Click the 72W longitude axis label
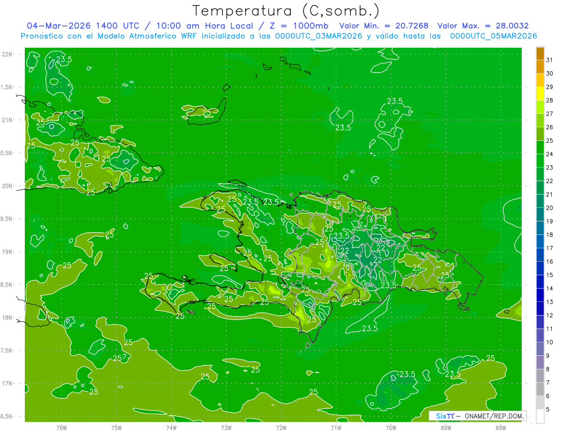This screenshot has height=434, width=562. coord(281,428)
